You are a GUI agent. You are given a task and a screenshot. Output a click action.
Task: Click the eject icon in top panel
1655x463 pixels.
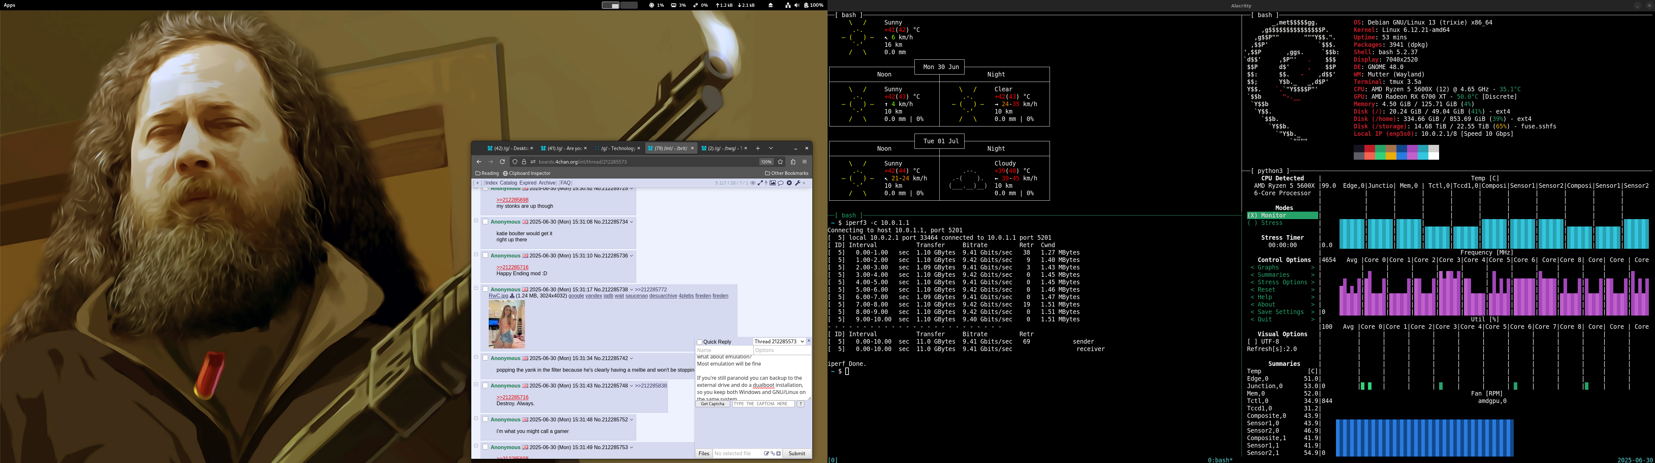(x=771, y=5)
